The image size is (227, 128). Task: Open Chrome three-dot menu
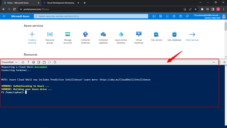[224, 9]
